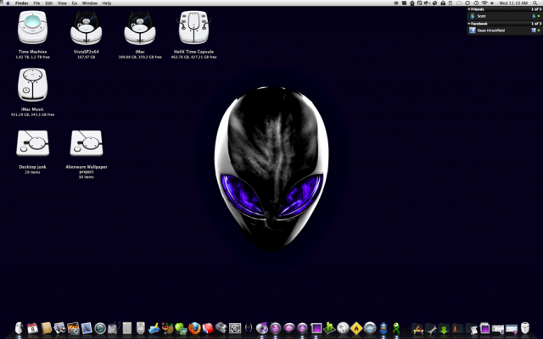The image size is (543, 339).
Task: Open the Time Machine drive icon
Action: 32,28
